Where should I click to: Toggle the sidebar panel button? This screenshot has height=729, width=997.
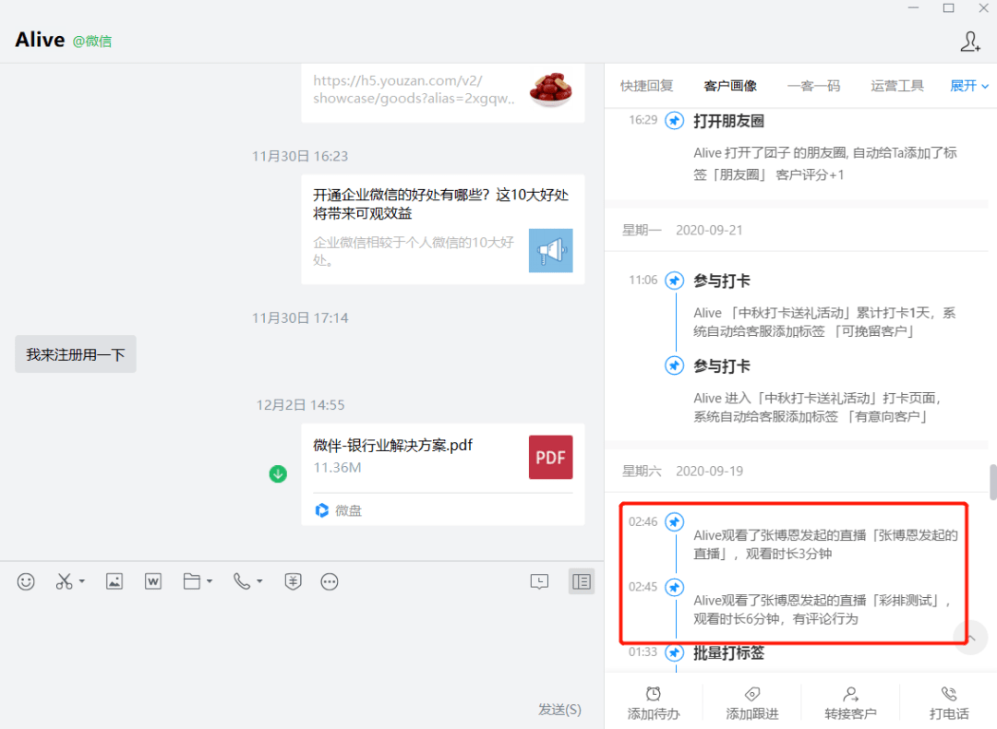pos(582,581)
